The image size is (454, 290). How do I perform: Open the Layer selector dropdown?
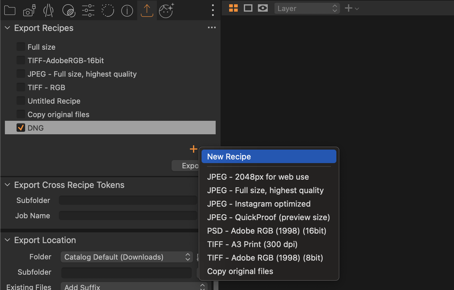coord(307,9)
